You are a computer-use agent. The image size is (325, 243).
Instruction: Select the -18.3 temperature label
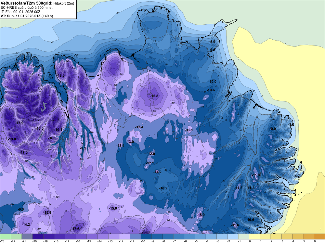[x=61, y=75]
